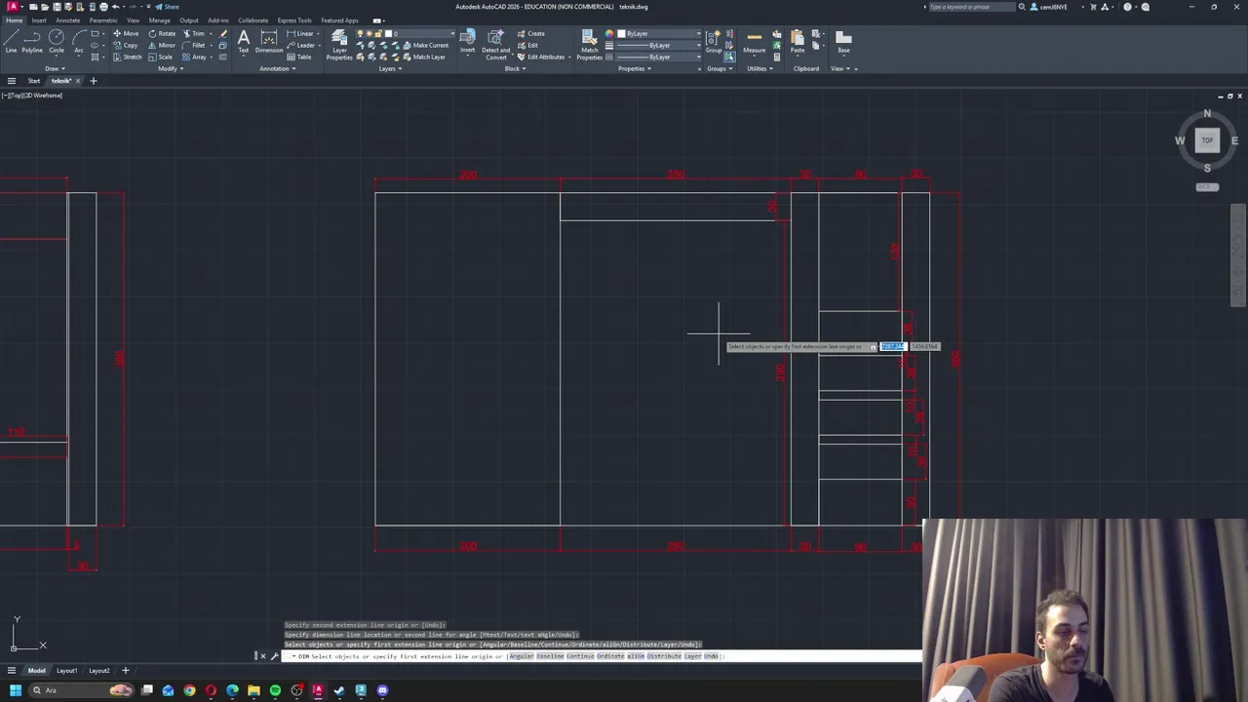Click the Array tool

pos(195,57)
